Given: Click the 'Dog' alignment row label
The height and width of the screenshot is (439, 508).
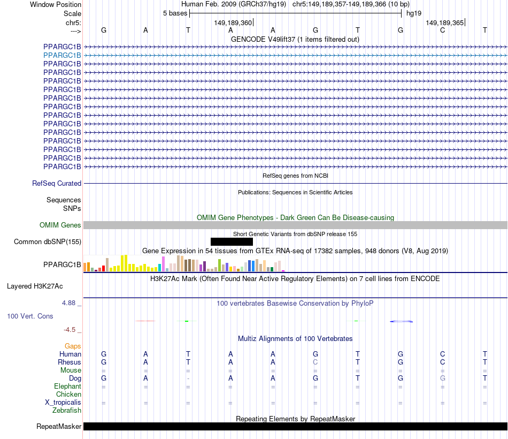Looking at the screenshot, I should (75, 379).
